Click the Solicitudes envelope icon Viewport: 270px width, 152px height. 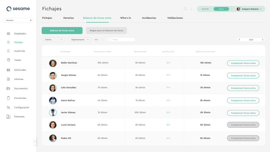click(8, 70)
